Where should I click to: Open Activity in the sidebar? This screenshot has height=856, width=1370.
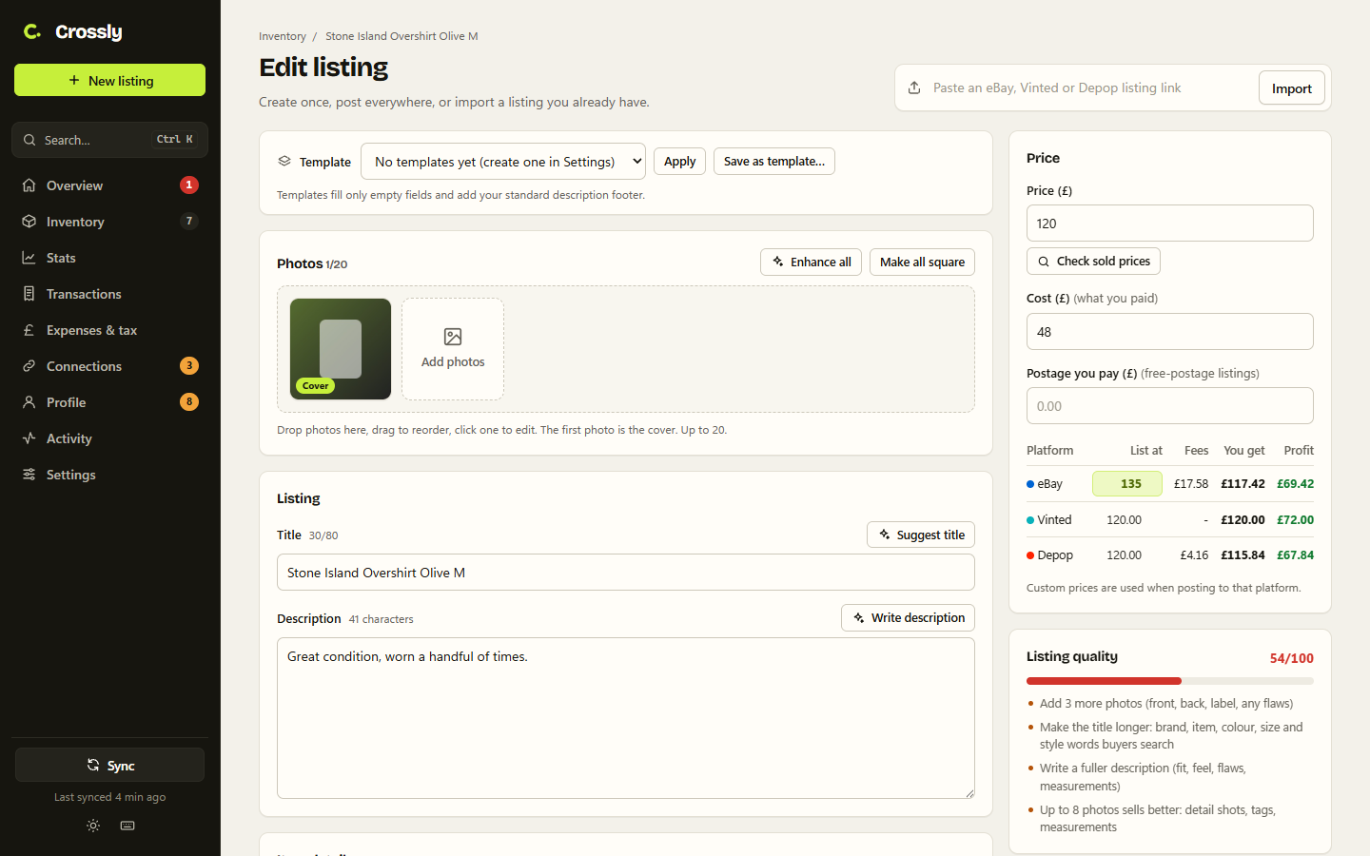(109, 438)
